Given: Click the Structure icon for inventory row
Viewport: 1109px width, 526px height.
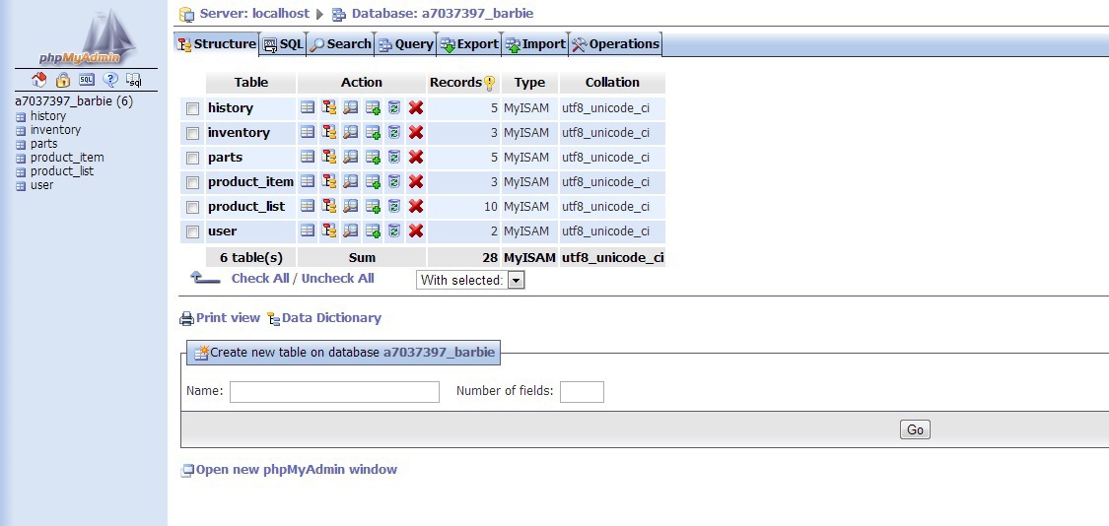Looking at the screenshot, I should (329, 132).
